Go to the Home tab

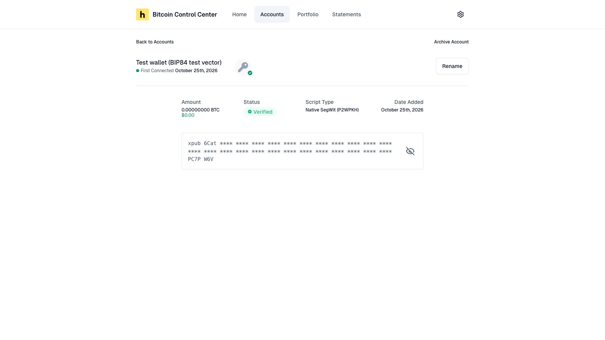[x=239, y=14]
